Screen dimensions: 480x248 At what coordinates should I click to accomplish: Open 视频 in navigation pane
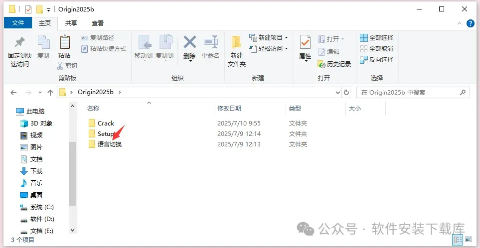31,135
